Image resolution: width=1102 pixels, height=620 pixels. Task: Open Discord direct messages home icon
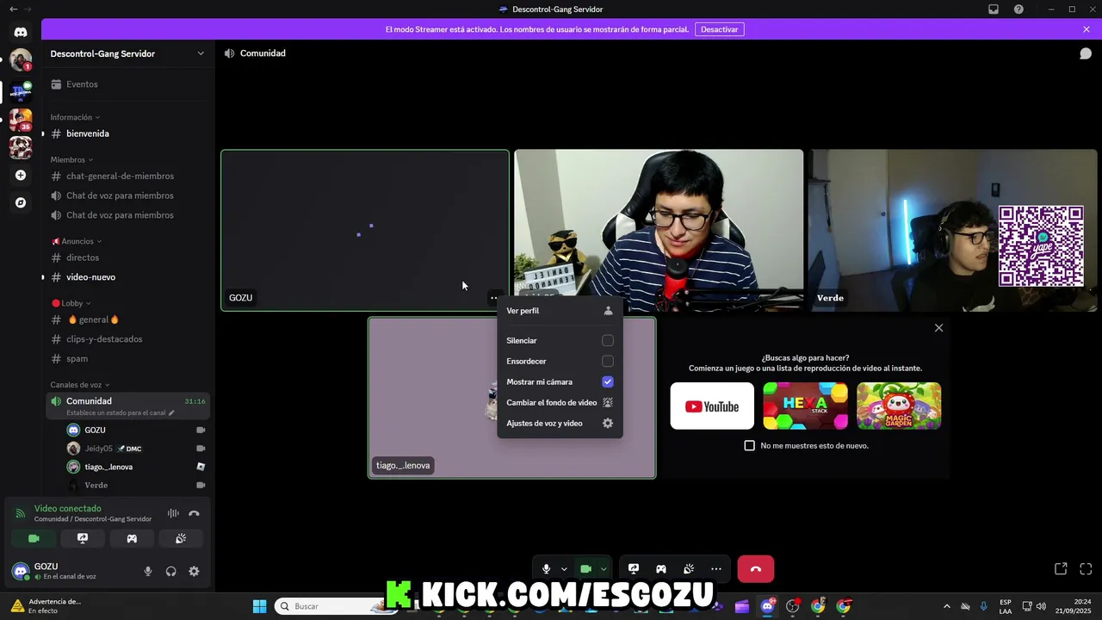[x=21, y=32]
